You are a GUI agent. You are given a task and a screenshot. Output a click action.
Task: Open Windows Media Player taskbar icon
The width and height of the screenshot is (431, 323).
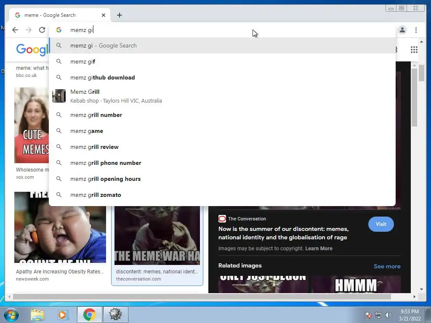pos(63,315)
